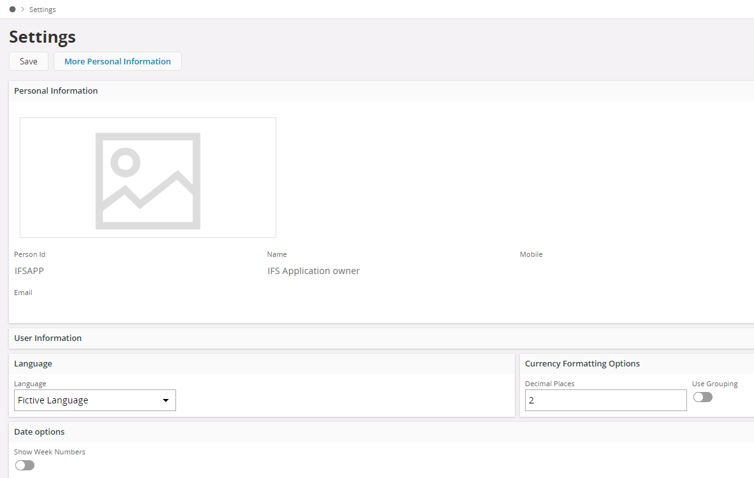The image size is (754, 478).
Task: Click the Name value IFS Application owner
Action: coord(313,271)
